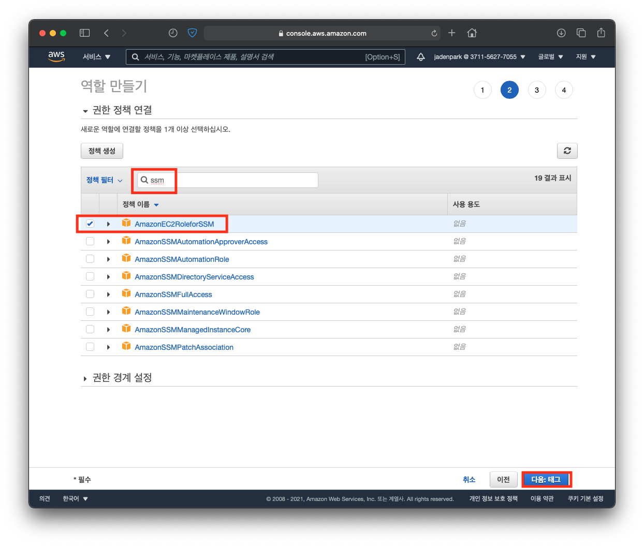Open Safari history clock icon
The width and height of the screenshot is (644, 546).
click(173, 33)
